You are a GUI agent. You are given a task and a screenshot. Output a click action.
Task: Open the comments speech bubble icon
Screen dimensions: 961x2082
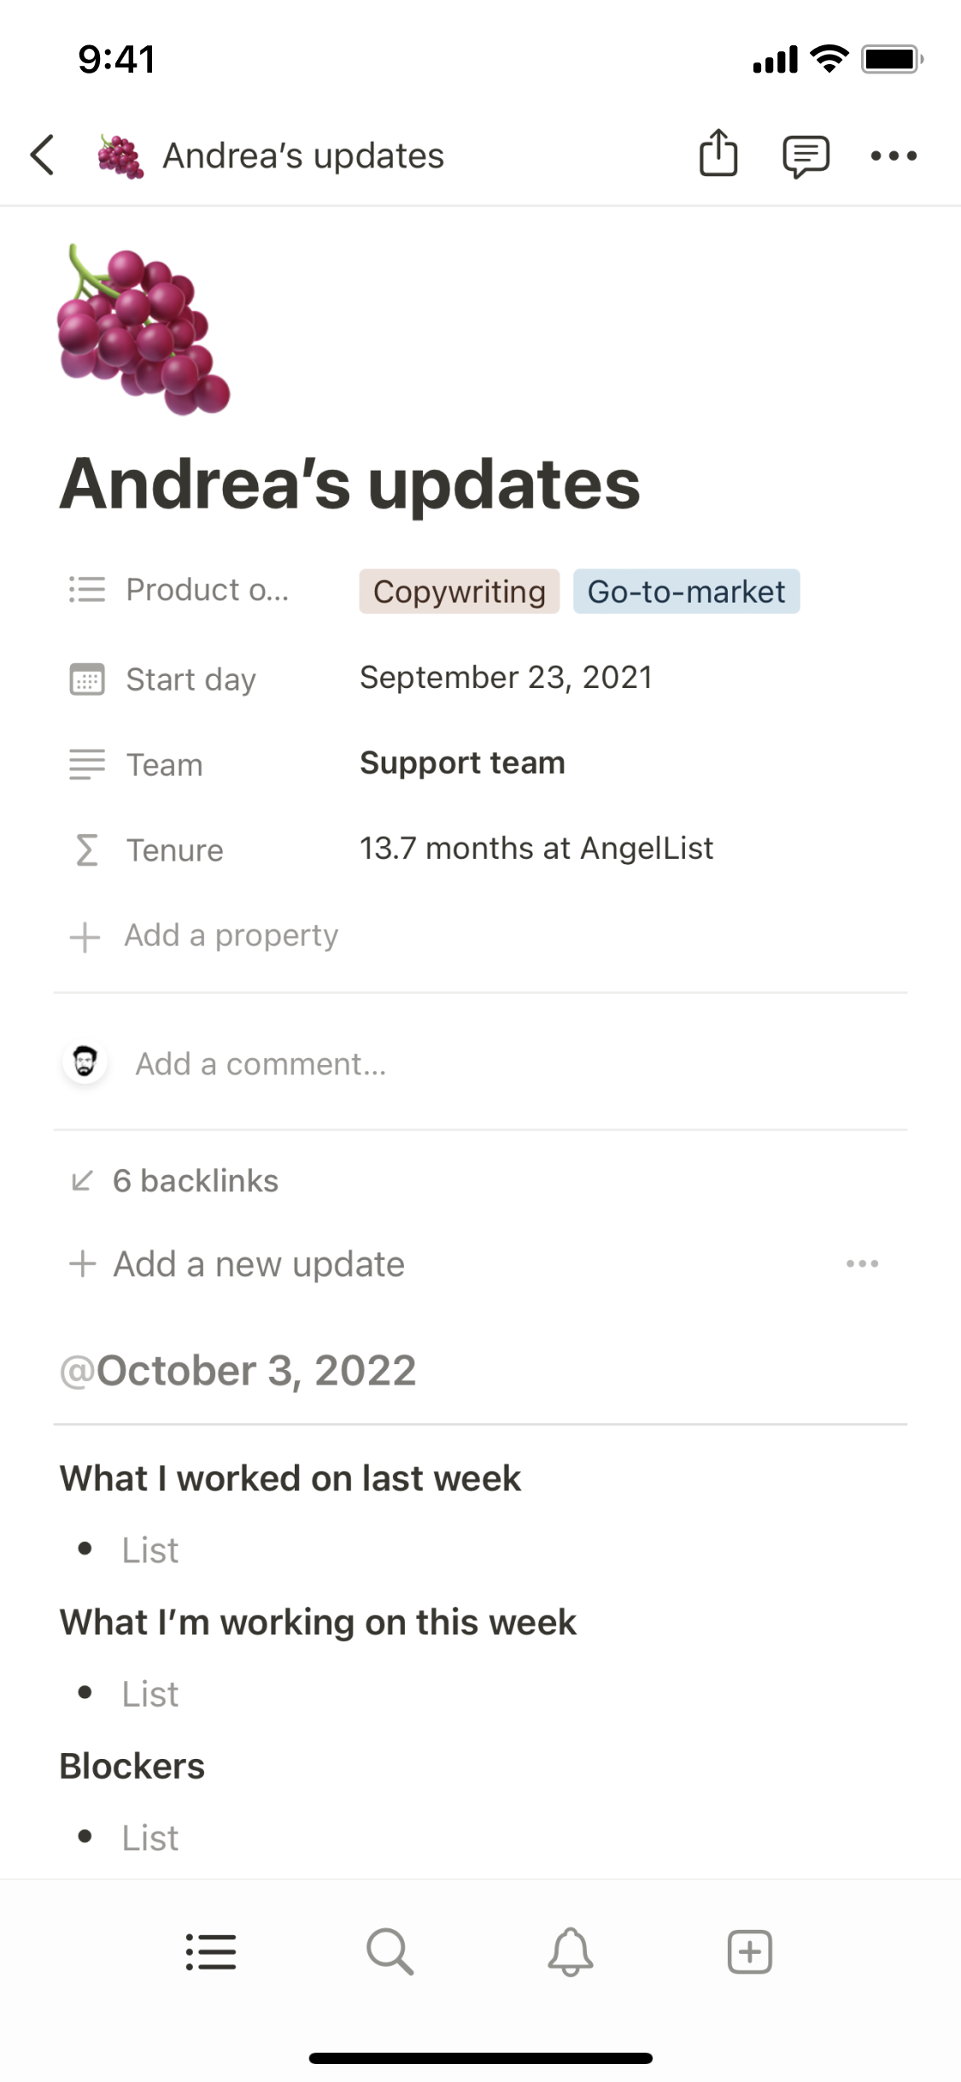[806, 156]
